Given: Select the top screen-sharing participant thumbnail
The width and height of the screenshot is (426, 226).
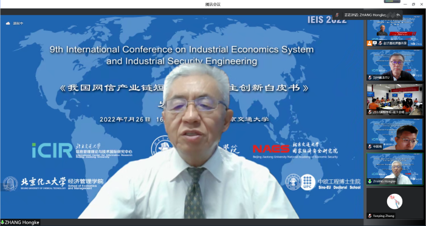Looking at the screenshot, I should [x=394, y=30].
